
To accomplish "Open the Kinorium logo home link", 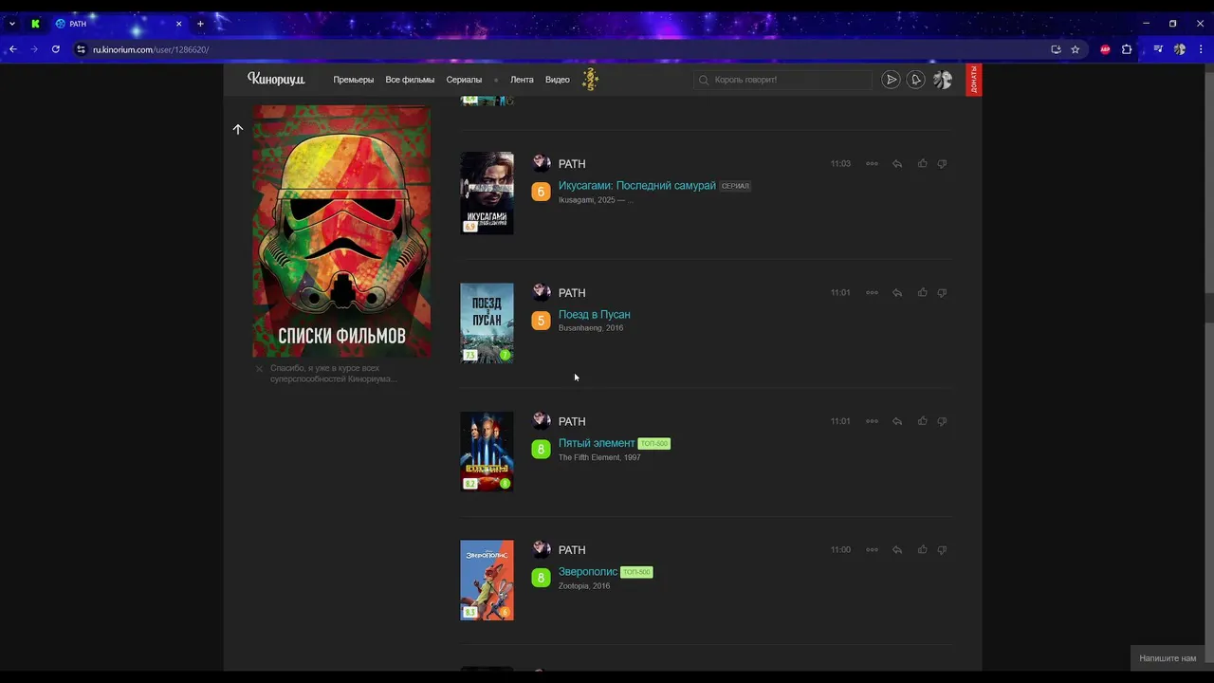I will point(276,80).
